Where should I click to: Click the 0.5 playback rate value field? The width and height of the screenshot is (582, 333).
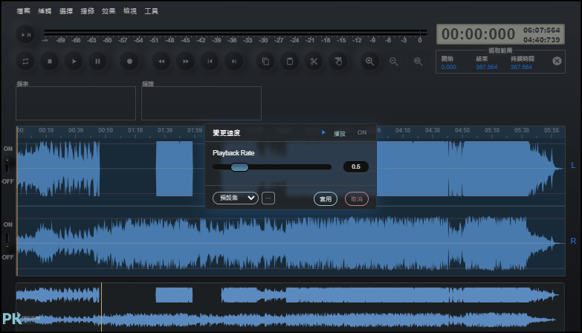356,166
